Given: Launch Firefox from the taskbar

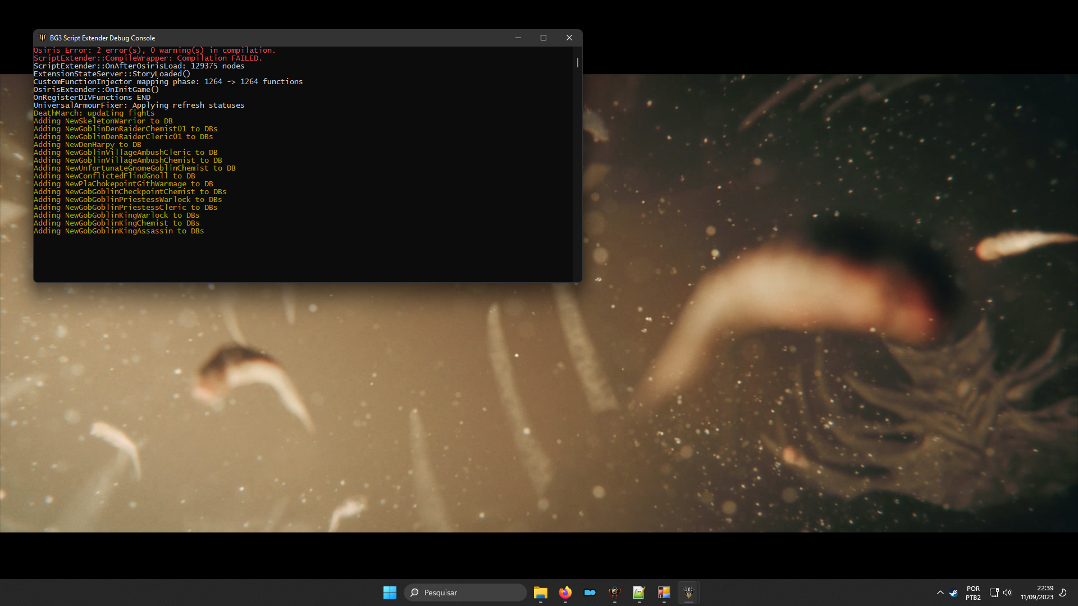Looking at the screenshot, I should pyautogui.click(x=565, y=593).
